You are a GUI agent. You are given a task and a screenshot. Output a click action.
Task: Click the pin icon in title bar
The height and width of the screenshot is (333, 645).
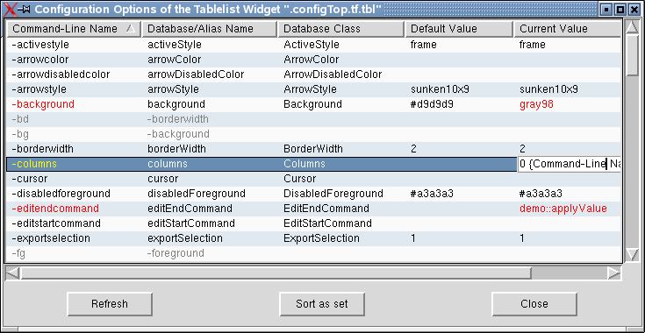click(x=24, y=9)
